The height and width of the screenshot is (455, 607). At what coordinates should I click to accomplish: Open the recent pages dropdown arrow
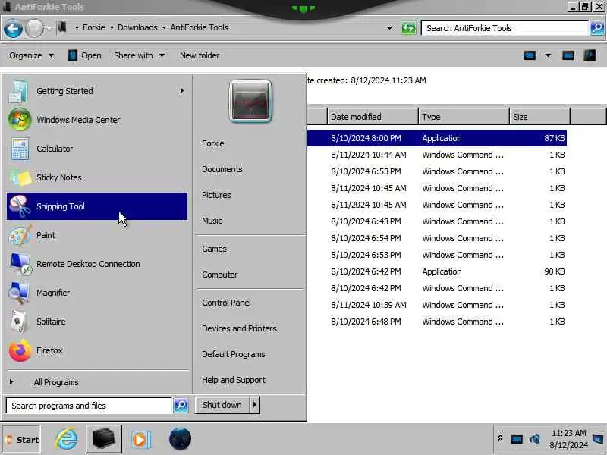pos(49,28)
